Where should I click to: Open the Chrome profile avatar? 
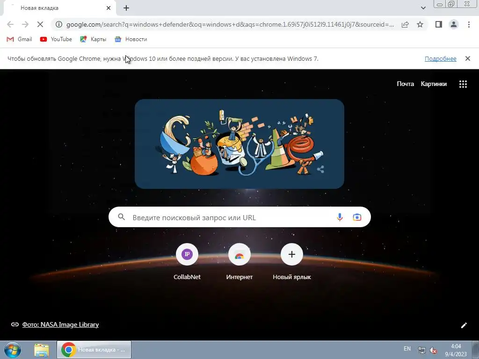pos(454,24)
